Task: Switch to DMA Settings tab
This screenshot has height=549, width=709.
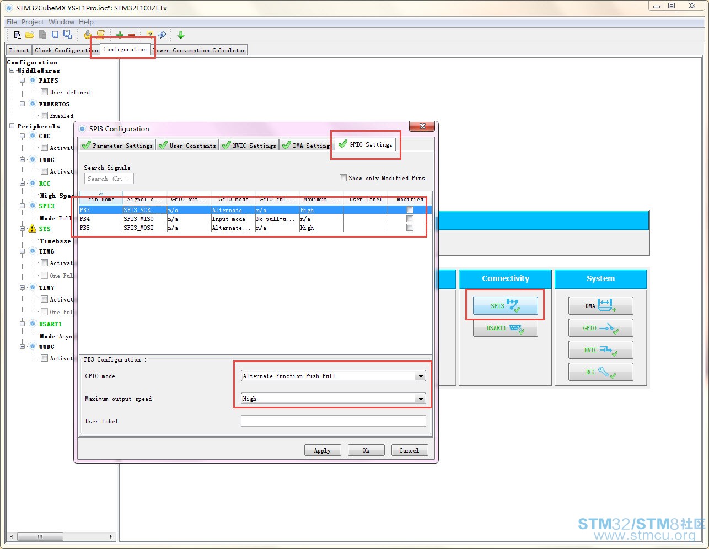Action: (x=307, y=145)
